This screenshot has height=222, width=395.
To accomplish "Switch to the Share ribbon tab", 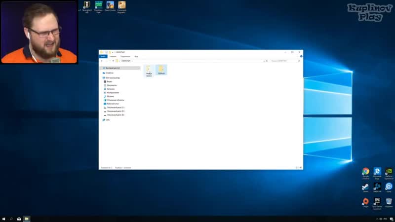I will pyautogui.click(x=125, y=56).
